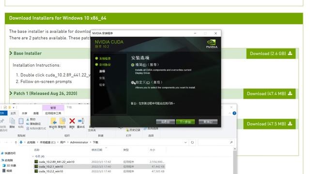Collapse the Base Installer section chevron
This screenshot has width=310, height=174.
click(11, 53)
